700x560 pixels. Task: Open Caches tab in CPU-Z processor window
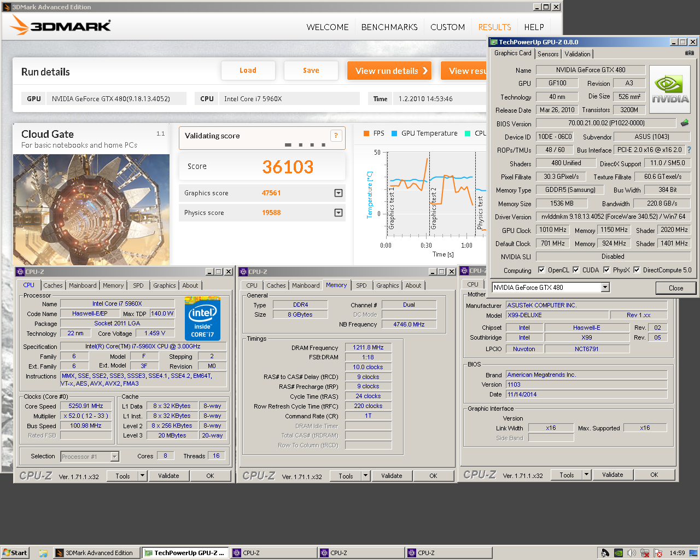click(x=53, y=285)
